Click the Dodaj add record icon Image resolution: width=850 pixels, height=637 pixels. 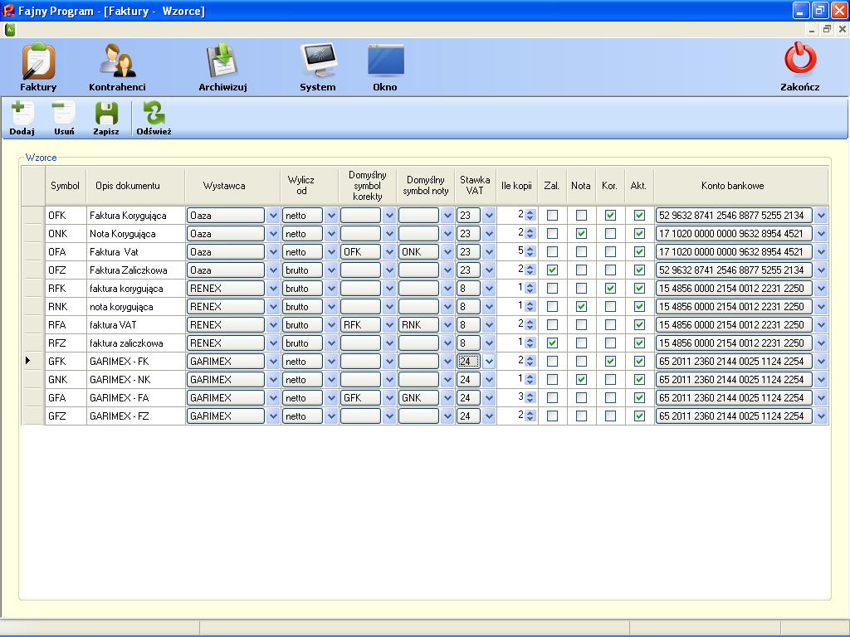(x=22, y=114)
